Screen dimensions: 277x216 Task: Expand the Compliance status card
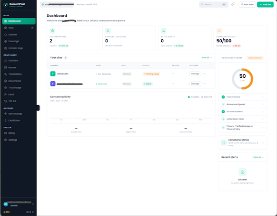click(242, 143)
